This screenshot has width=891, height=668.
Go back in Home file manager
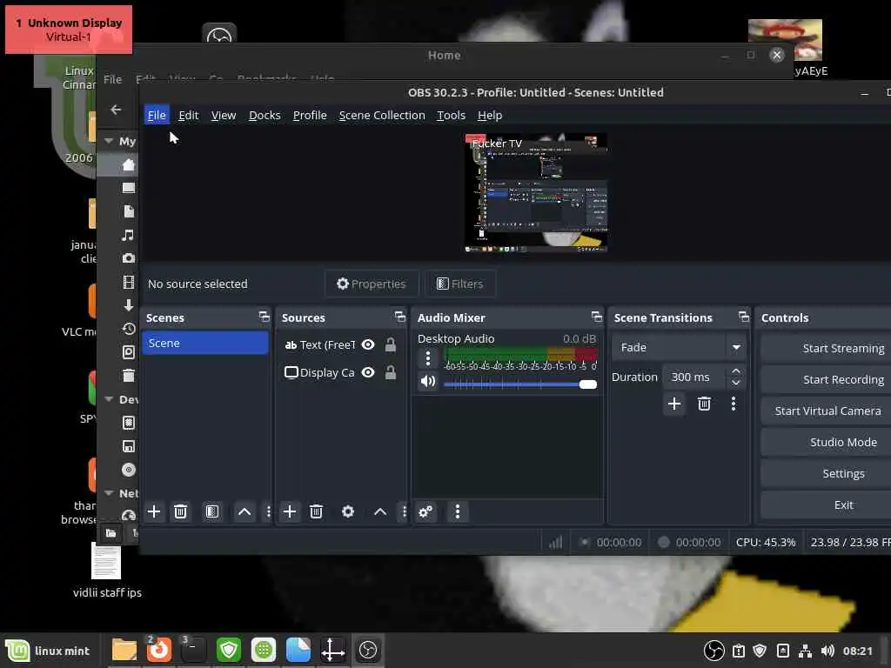point(116,110)
